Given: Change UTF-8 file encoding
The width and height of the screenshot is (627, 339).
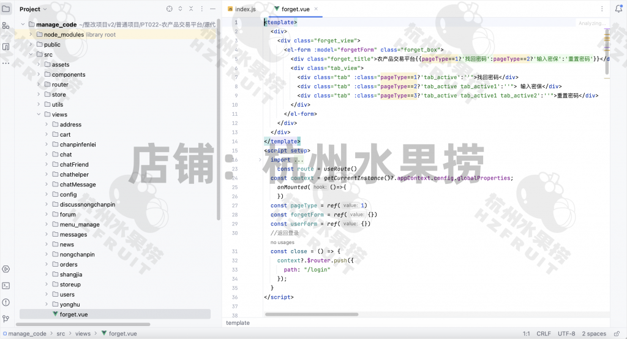Looking at the screenshot, I should [x=566, y=333].
